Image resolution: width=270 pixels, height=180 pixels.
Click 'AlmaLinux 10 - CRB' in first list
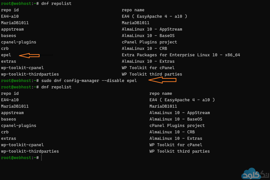click(x=144, y=48)
